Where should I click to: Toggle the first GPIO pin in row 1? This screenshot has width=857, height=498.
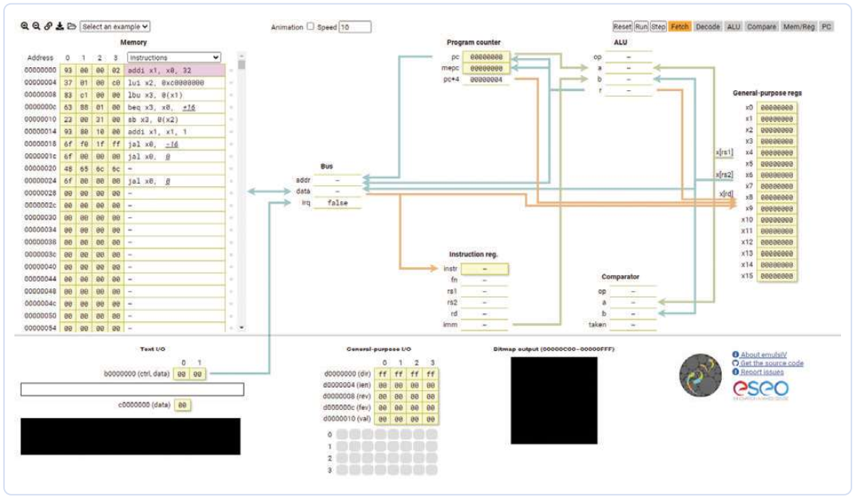(x=342, y=447)
